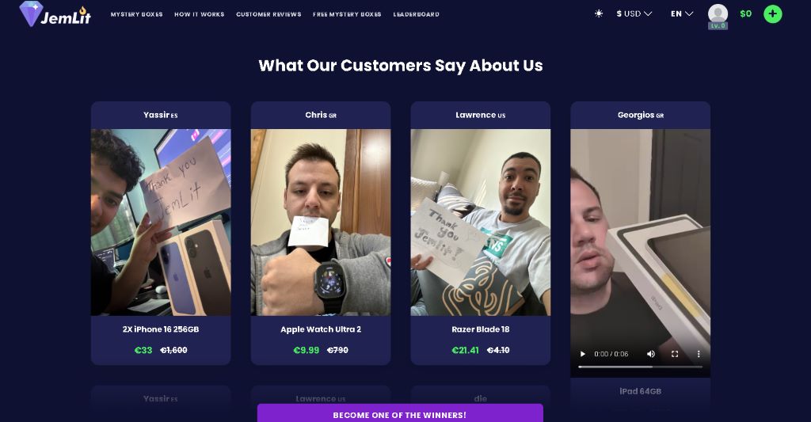Play Georgios' review video
The height and width of the screenshot is (422, 811).
(x=582, y=354)
